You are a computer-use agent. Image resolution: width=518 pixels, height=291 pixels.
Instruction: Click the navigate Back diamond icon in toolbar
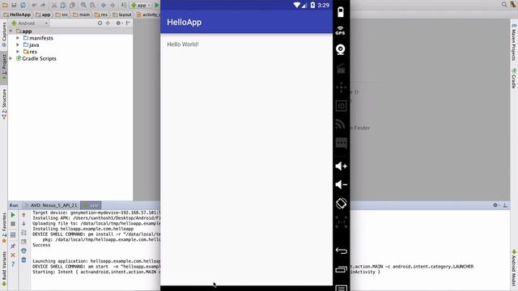pos(104,5)
